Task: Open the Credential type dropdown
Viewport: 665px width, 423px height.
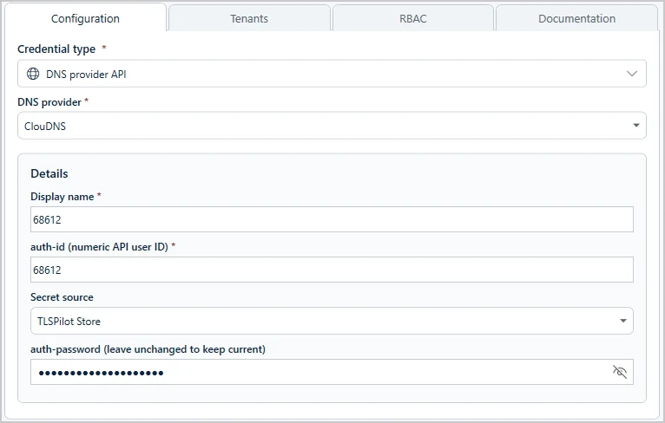Action: [332, 74]
